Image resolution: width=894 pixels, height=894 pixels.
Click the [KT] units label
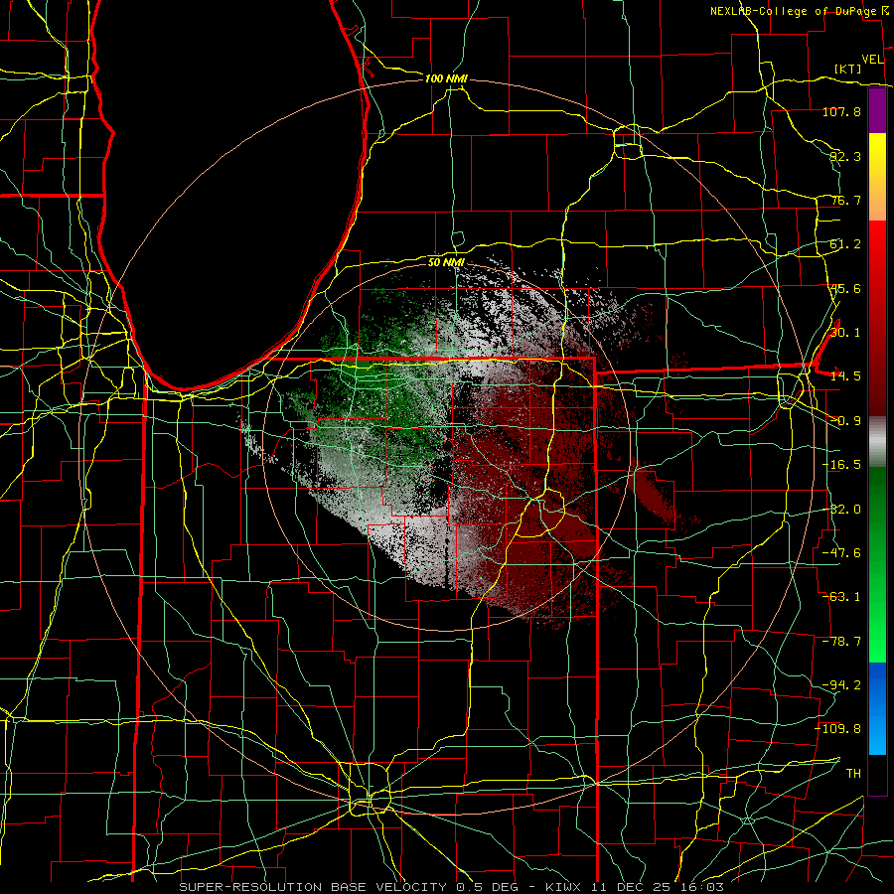(848, 70)
